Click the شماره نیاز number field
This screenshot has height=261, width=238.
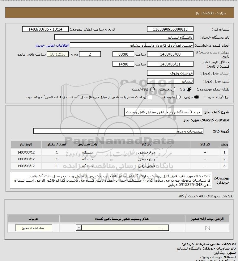(x=170, y=29)
